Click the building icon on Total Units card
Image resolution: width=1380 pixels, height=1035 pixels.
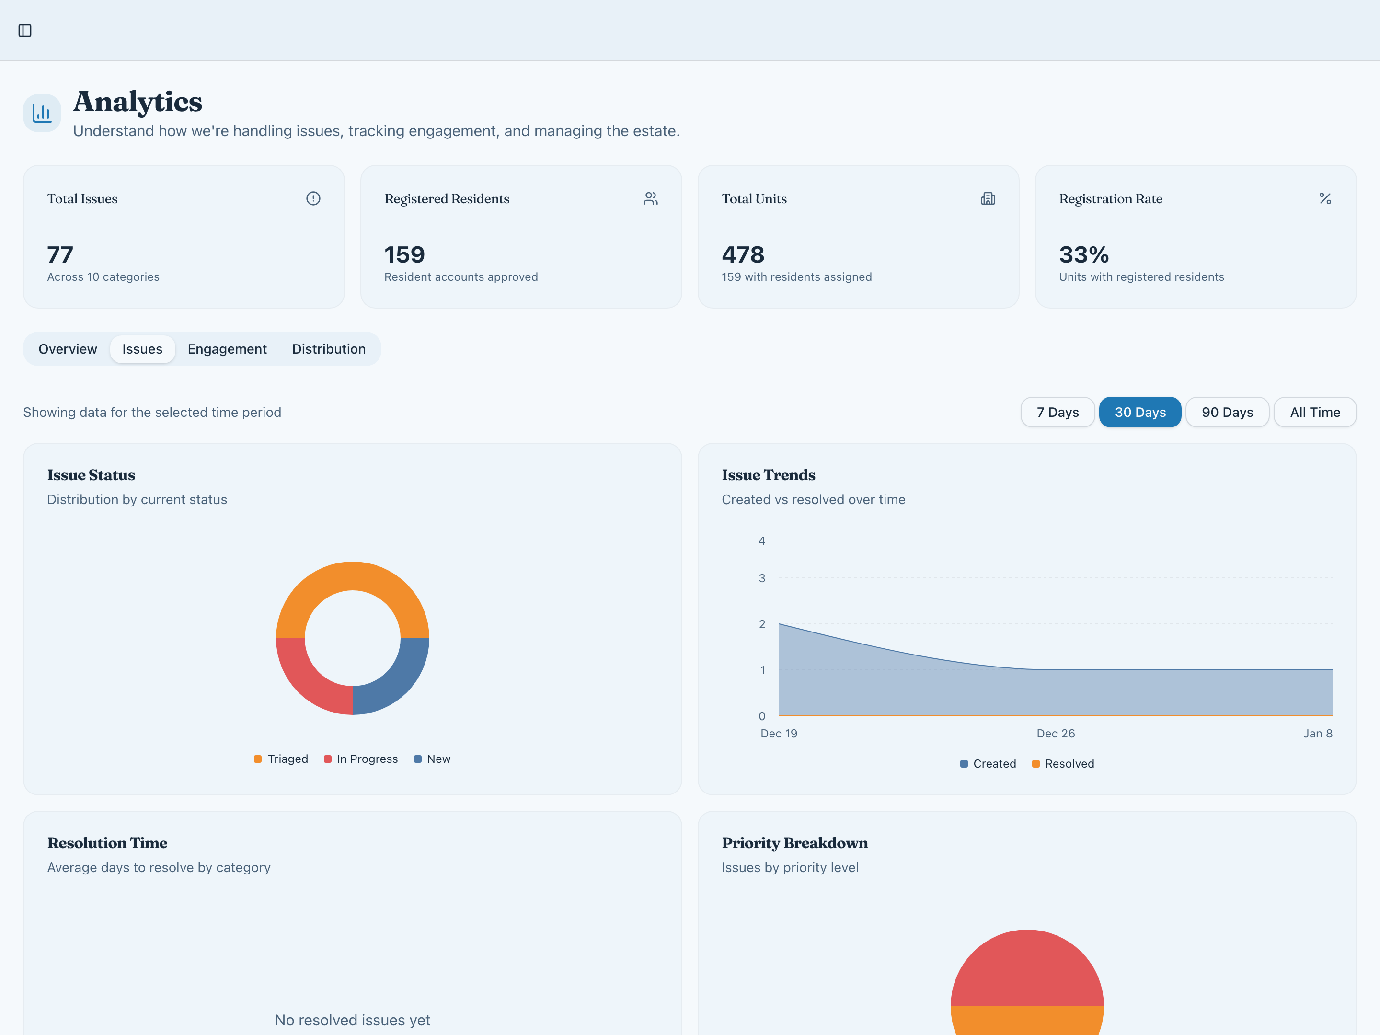[x=988, y=198]
